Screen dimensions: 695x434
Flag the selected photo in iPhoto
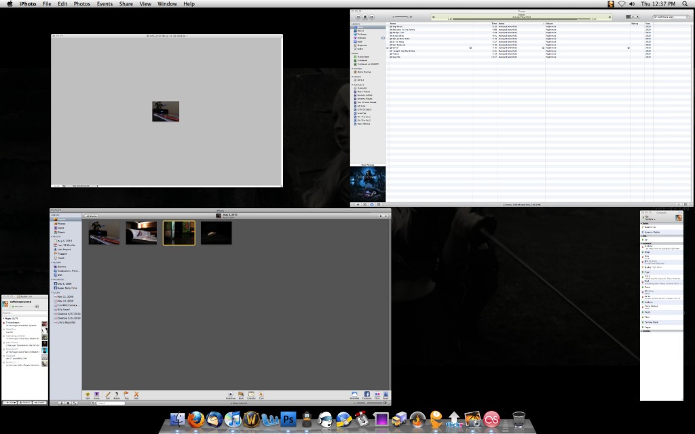coord(126,395)
